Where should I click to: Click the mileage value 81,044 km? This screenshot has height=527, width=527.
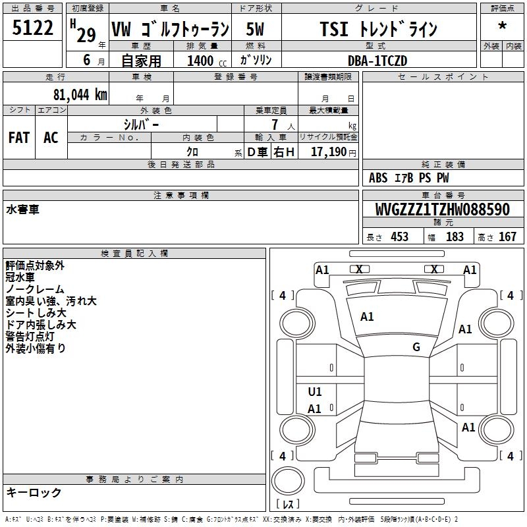point(80,95)
